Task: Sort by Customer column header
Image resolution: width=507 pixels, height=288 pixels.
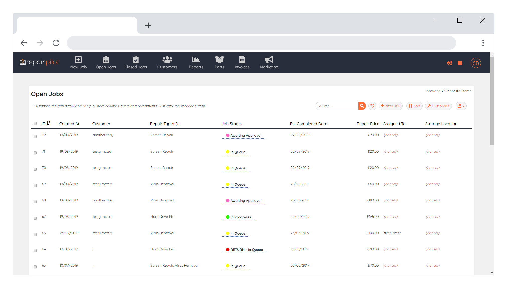Action: click(x=101, y=124)
